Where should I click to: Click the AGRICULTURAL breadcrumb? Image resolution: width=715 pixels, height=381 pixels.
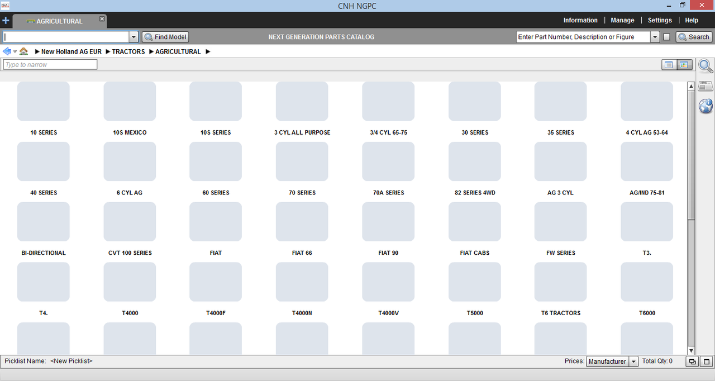tap(178, 51)
